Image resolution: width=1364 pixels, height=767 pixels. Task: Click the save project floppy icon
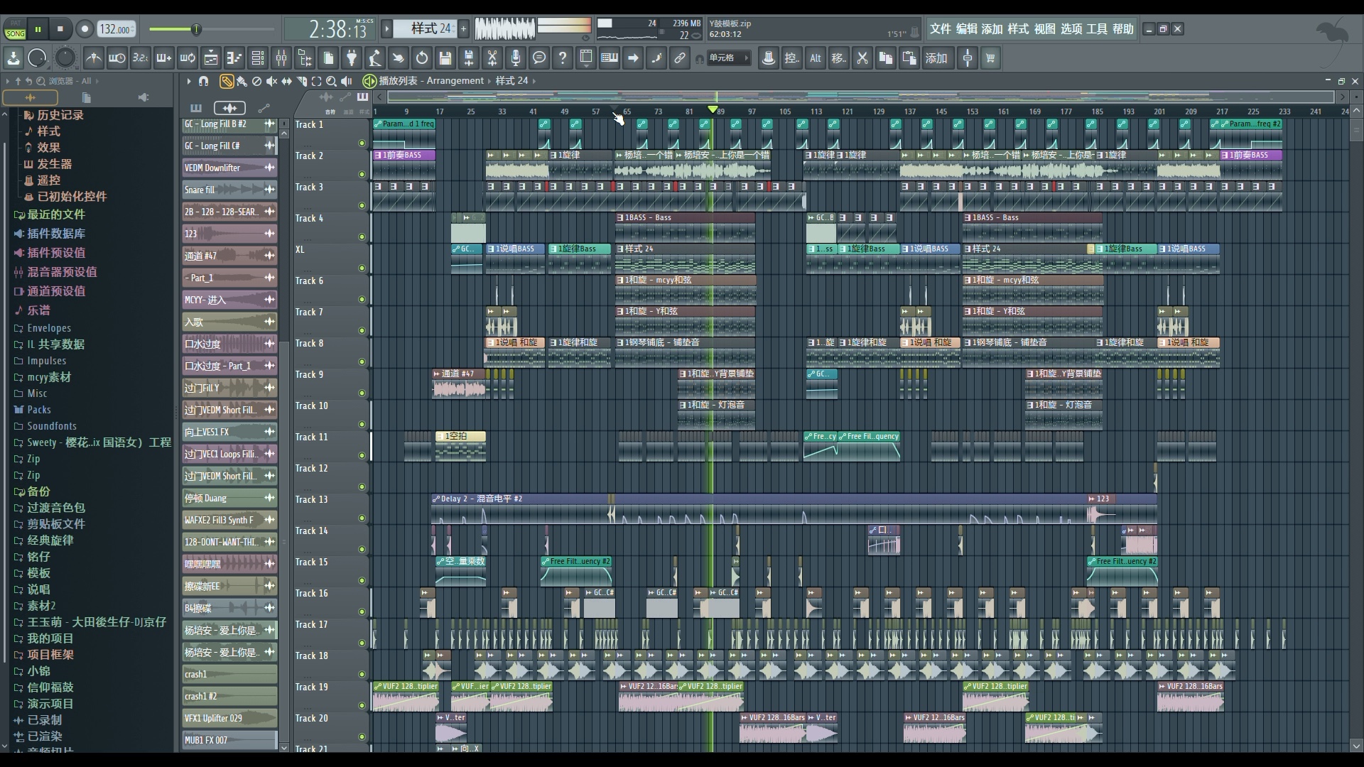pos(445,58)
